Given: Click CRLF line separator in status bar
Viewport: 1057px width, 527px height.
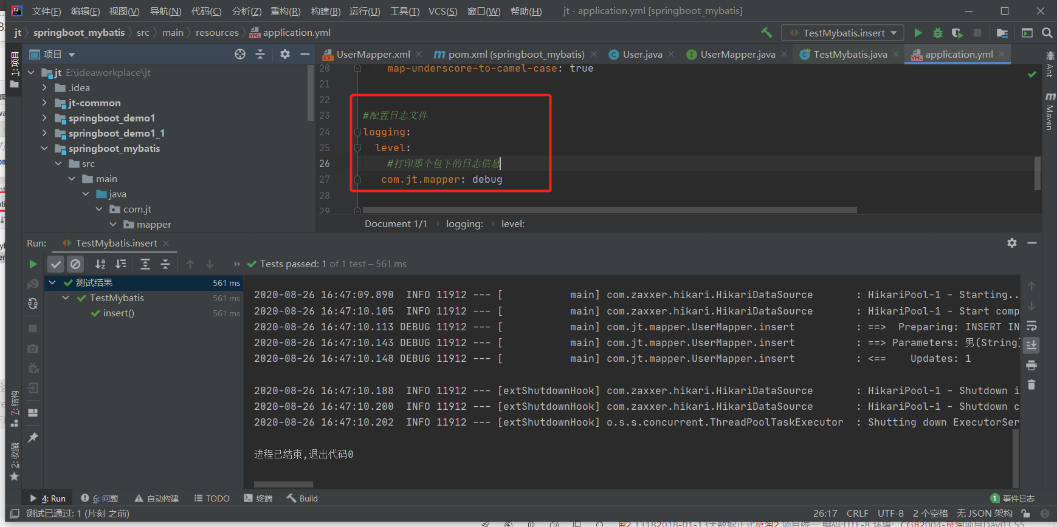Looking at the screenshot, I should 857,514.
